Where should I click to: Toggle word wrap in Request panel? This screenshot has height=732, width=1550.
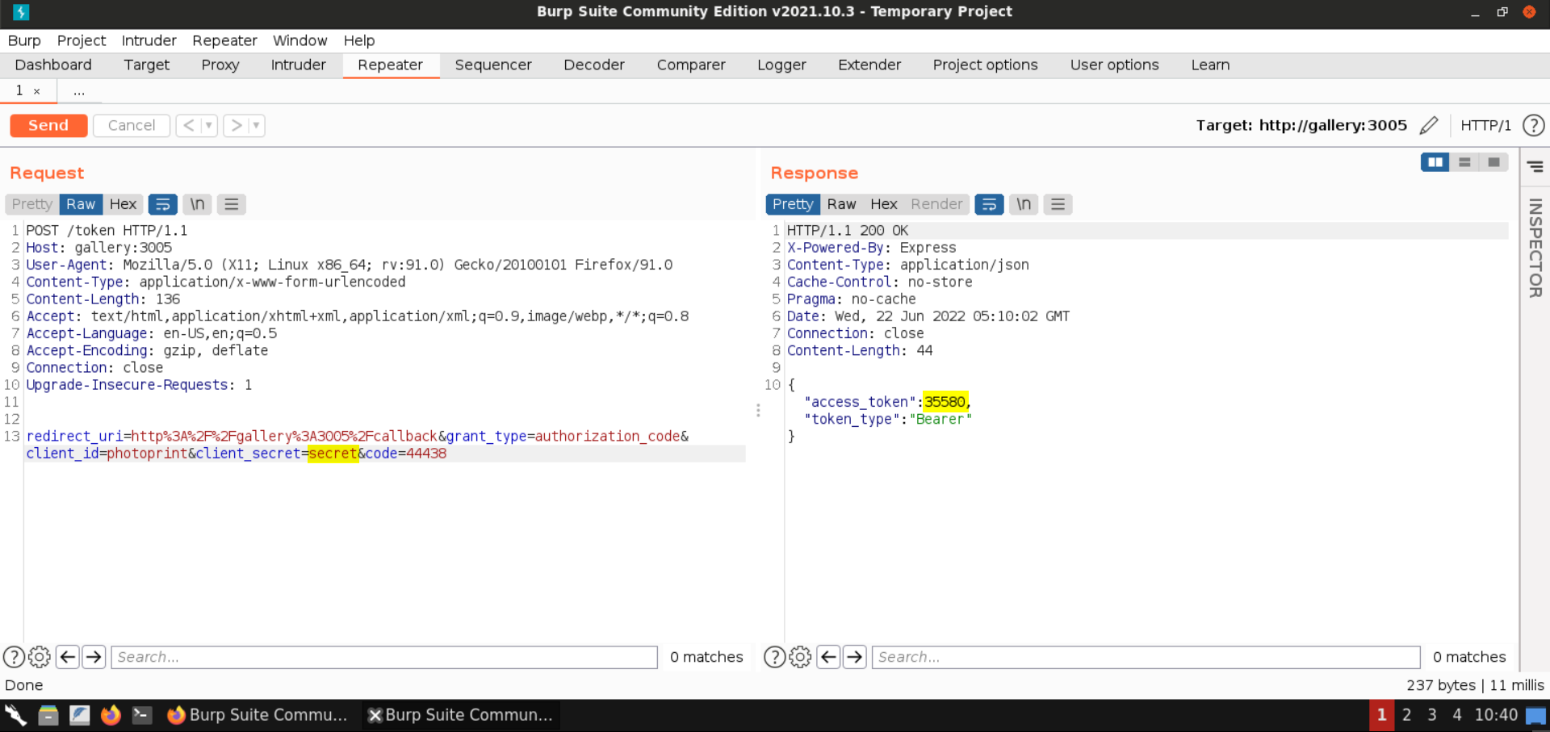(x=162, y=204)
